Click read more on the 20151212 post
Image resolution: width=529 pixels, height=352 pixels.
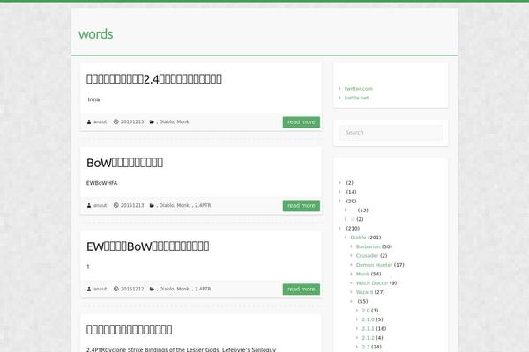pyautogui.click(x=302, y=289)
